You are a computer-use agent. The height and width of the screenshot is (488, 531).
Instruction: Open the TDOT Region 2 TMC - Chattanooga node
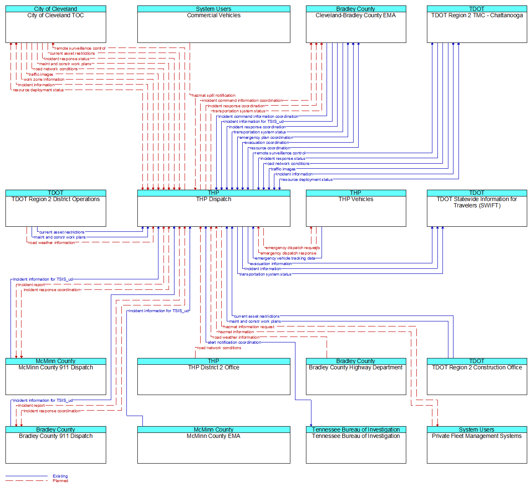pyautogui.click(x=477, y=24)
